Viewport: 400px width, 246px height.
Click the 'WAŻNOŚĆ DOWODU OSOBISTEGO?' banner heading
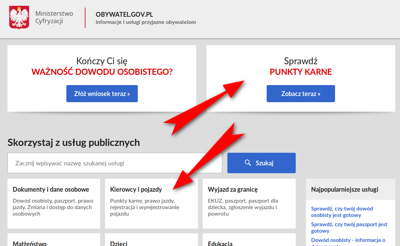(x=102, y=72)
